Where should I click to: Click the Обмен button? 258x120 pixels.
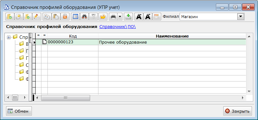[19, 111]
